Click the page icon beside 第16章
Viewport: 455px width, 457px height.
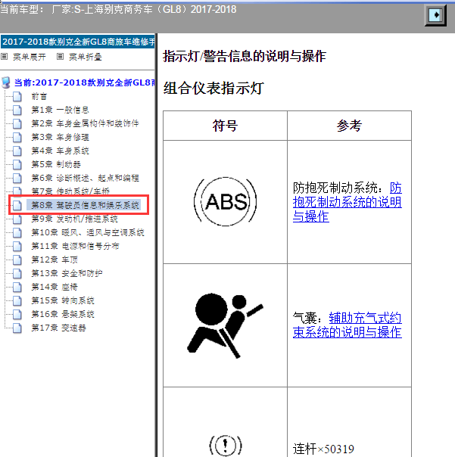(x=17, y=314)
